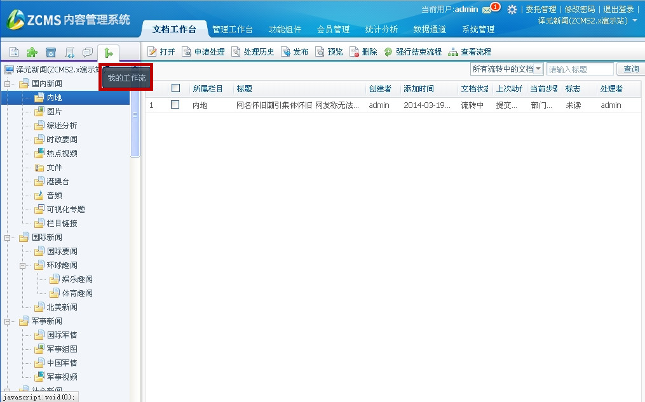Click the 退出登录 logout link

(x=618, y=10)
